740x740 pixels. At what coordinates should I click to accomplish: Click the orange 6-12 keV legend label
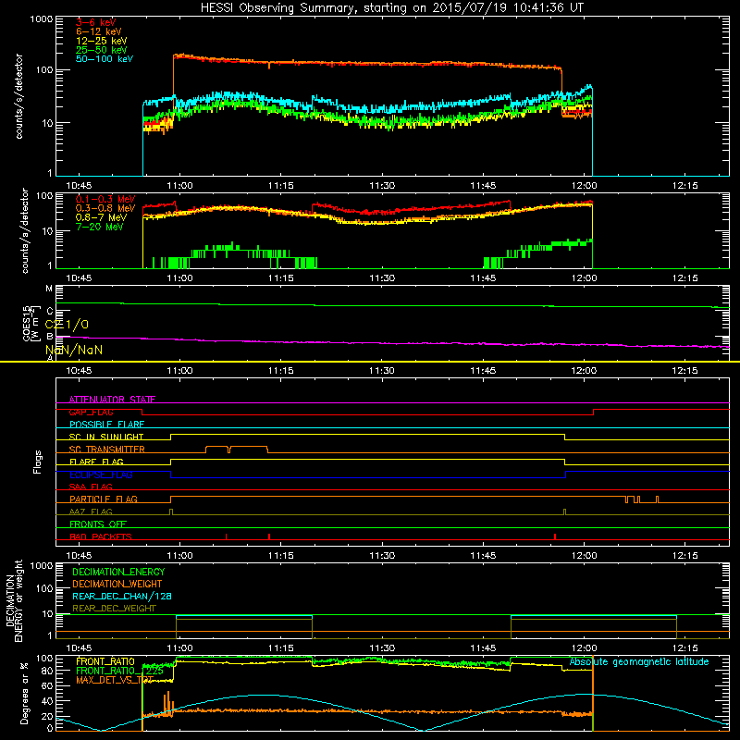(x=99, y=31)
